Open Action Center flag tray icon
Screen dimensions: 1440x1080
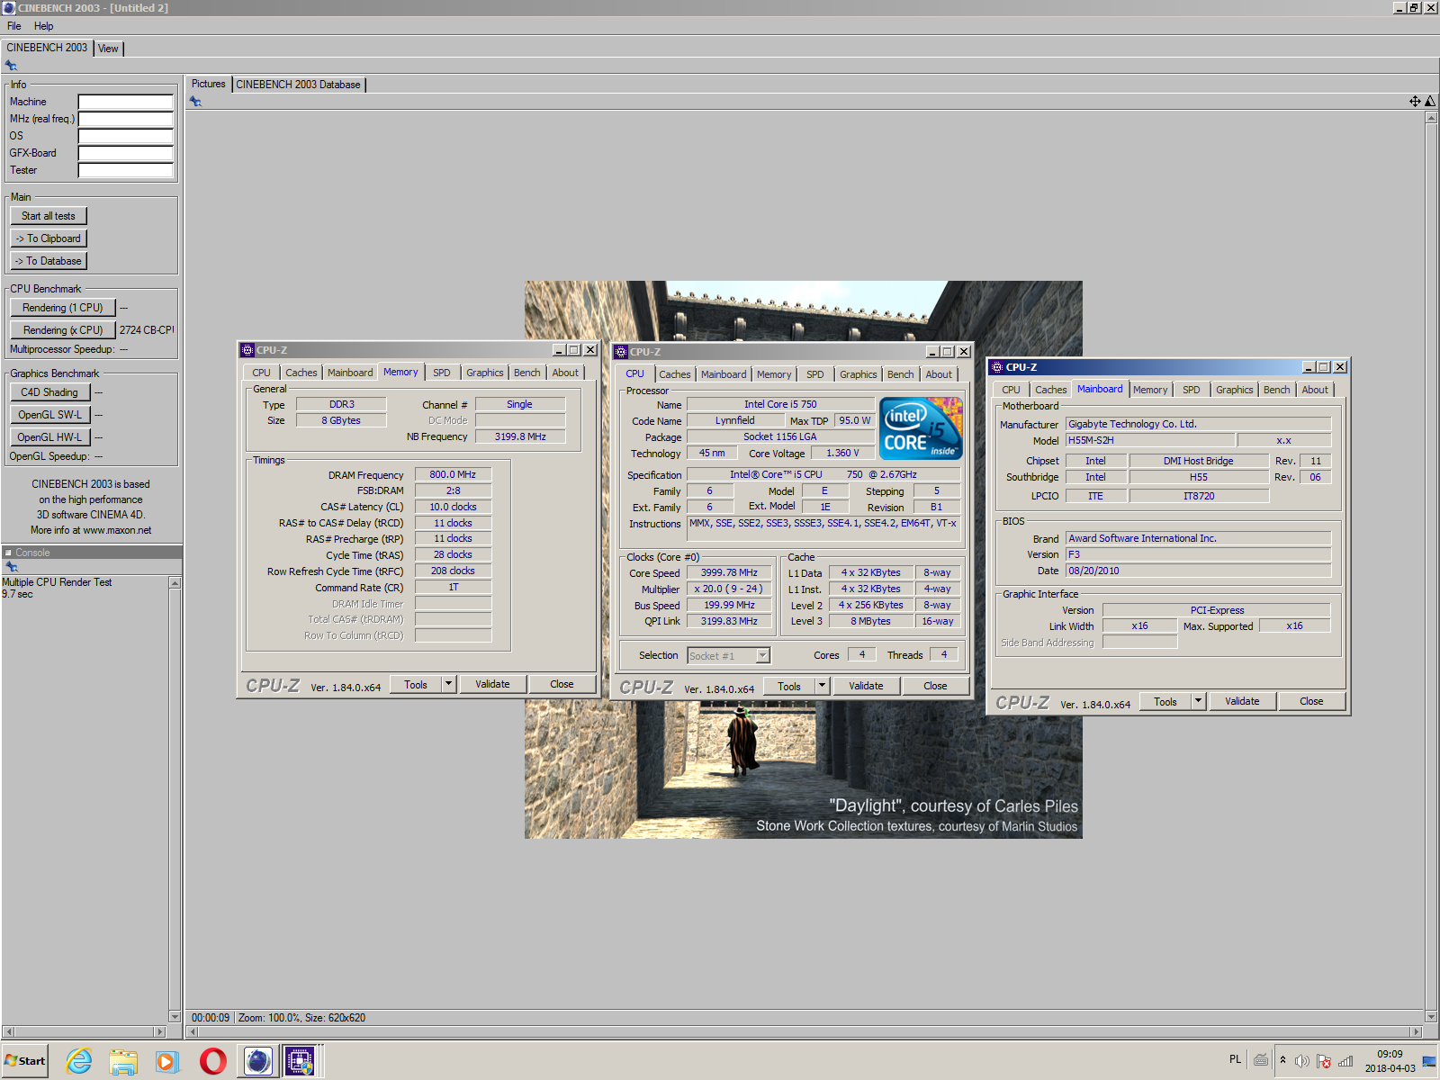point(1323,1061)
